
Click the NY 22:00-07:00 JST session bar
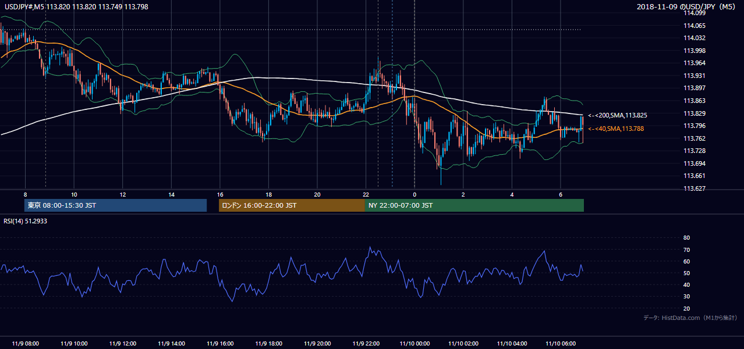474,205
